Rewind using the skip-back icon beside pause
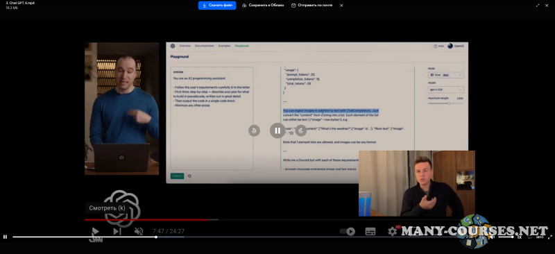 254,130
